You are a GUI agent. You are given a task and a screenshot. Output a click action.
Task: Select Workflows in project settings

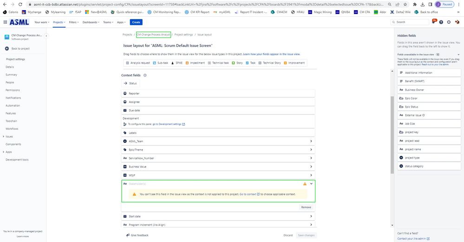tap(12, 129)
